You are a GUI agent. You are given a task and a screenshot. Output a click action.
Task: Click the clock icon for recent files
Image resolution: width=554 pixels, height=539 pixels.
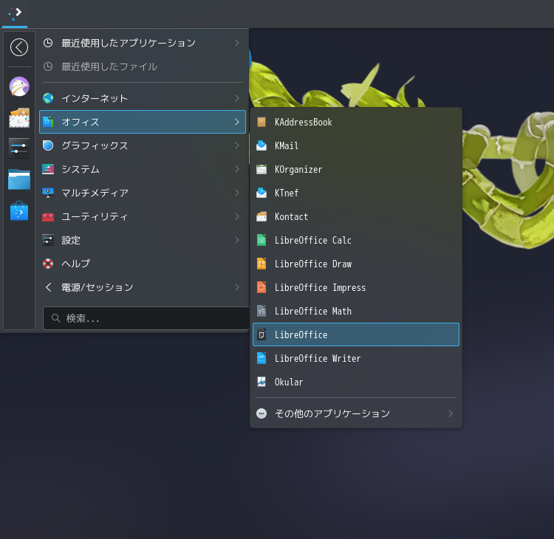point(48,66)
